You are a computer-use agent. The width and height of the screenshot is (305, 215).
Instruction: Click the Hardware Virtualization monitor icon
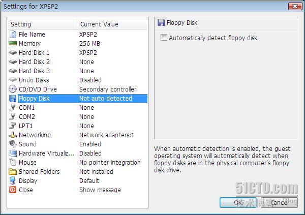click(13, 153)
